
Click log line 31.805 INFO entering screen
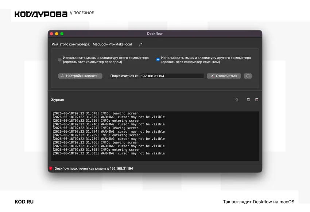point(96,150)
